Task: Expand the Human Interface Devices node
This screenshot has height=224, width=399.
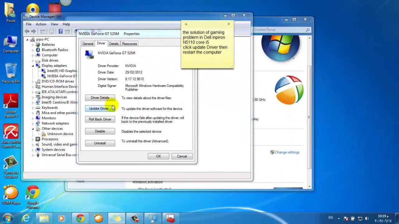Action: tap(33, 87)
